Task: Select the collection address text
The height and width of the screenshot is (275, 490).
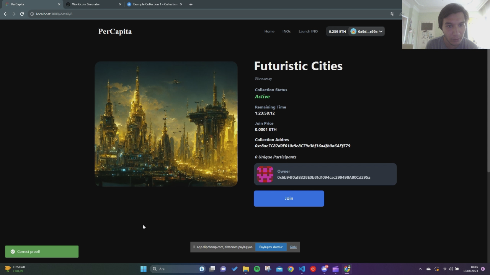Action: pyautogui.click(x=302, y=146)
